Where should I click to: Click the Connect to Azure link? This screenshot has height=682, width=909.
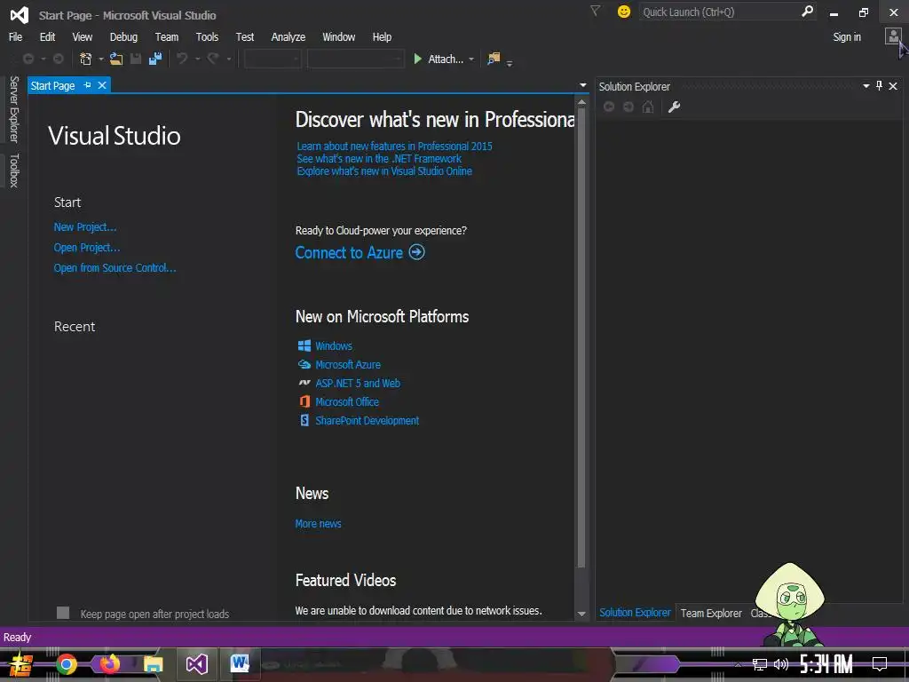click(349, 253)
